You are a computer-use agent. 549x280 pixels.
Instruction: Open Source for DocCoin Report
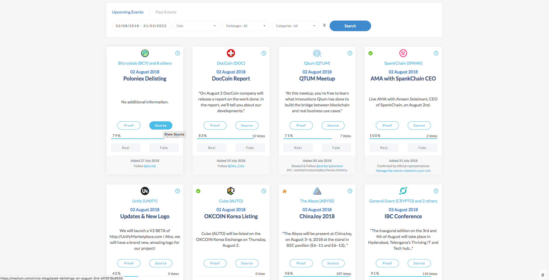click(247, 125)
